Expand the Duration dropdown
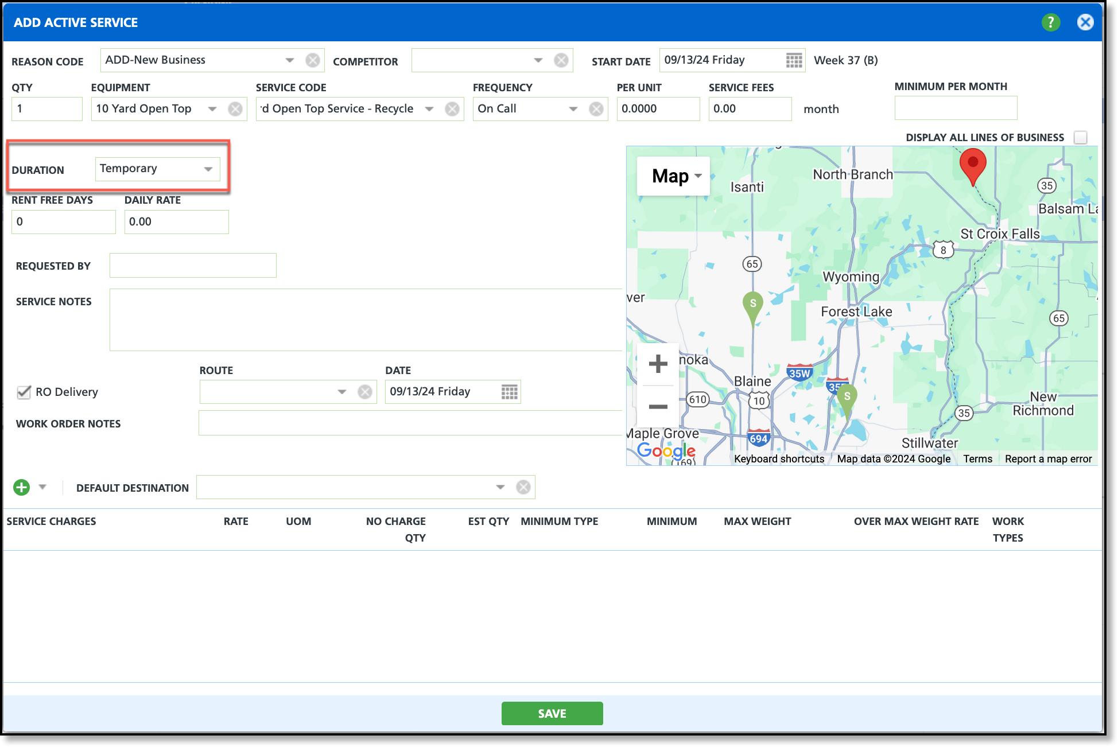The image size is (1118, 747). click(x=208, y=169)
